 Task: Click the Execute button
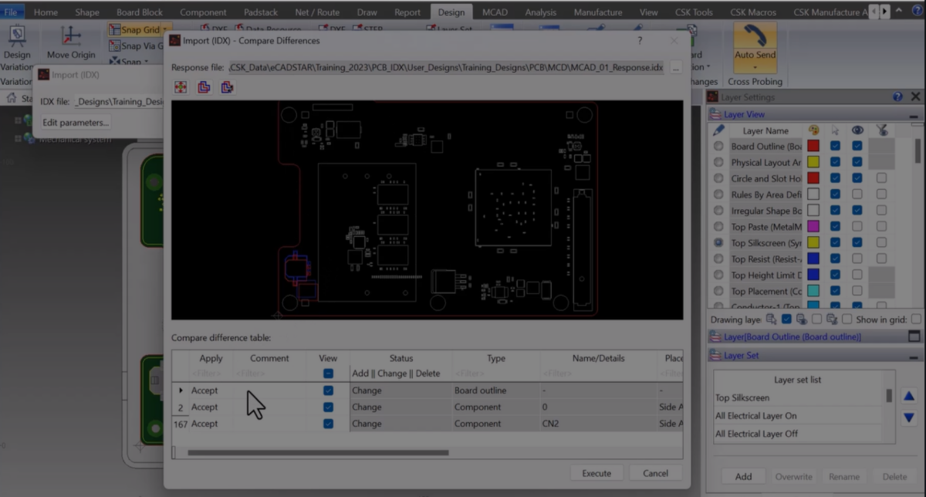[x=596, y=472]
